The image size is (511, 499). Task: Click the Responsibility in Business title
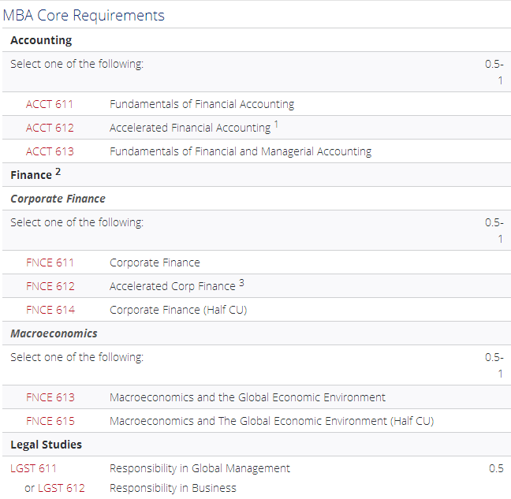tap(173, 488)
